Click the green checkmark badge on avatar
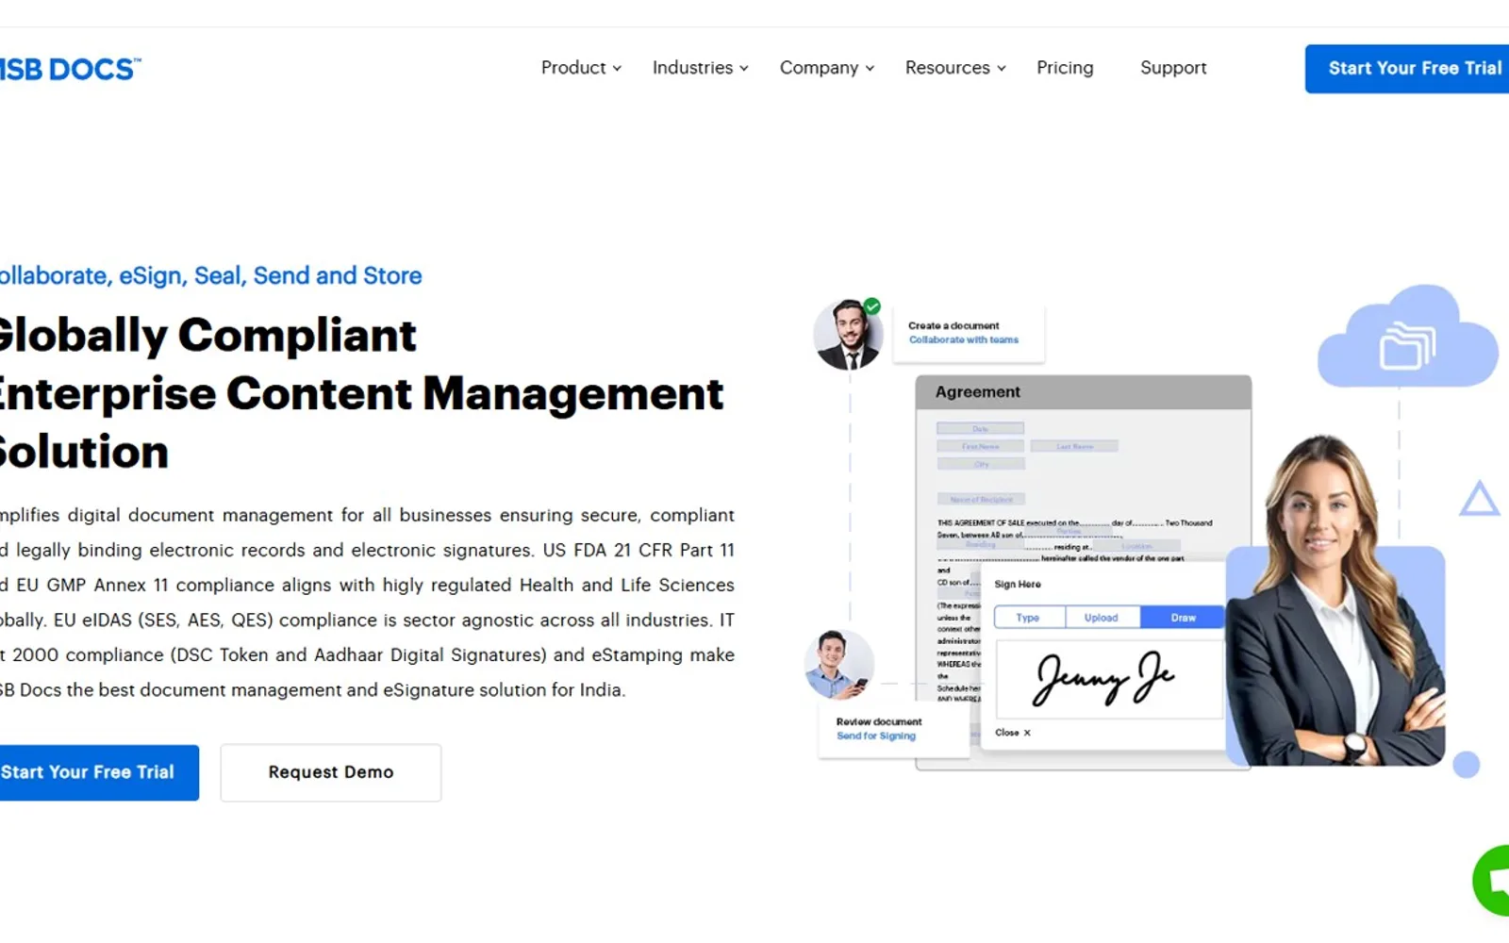Viewport: 1509px width, 943px height. tap(872, 306)
